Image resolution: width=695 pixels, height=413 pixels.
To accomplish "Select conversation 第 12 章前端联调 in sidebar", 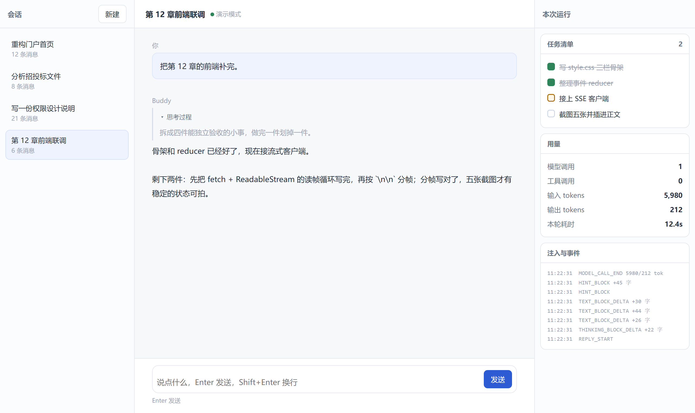I will coord(67,145).
